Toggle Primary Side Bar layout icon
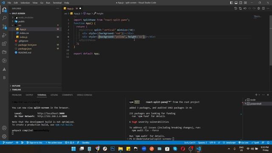This screenshot has height=153, width=272. (231, 3)
